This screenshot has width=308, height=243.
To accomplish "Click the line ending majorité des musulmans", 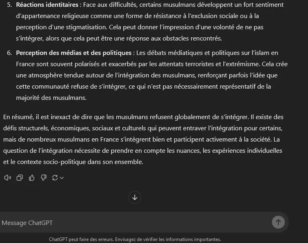I will pyautogui.click(x=51, y=97).
